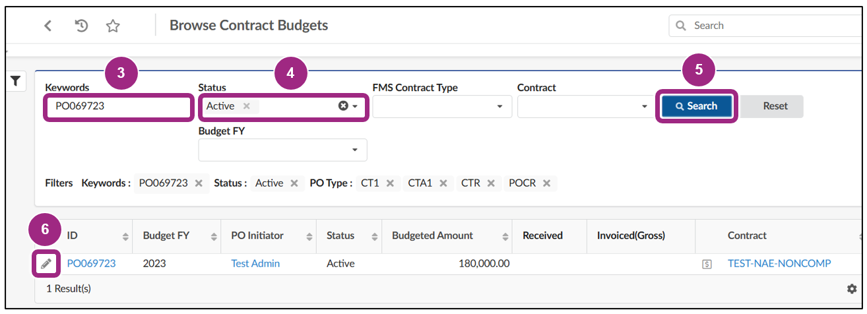This screenshot has height=314, width=867.
Task: Click the dollar icon beside TEST-NAE-NONCOMP
Action: point(707,264)
